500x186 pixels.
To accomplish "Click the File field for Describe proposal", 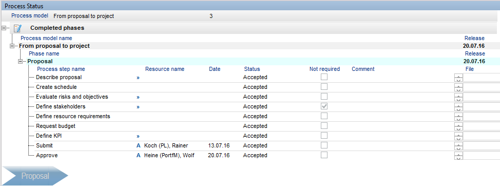I will click(481, 78).
